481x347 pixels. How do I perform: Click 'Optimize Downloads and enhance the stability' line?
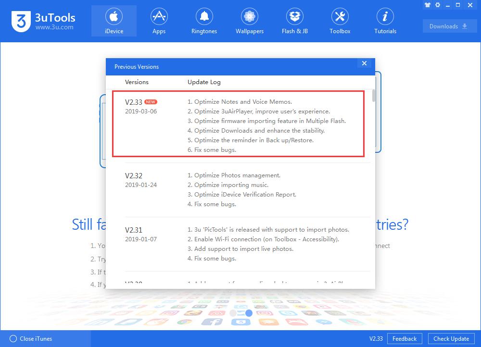(x=256, y=131)
